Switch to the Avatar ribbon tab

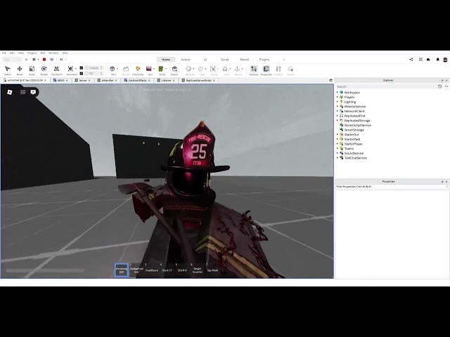click(x=186, y=60)
